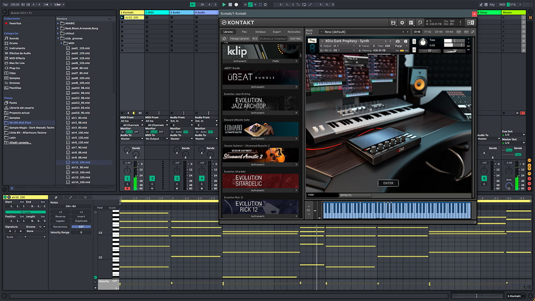Open the clip Notes tab icon

(x=56, y=197)
